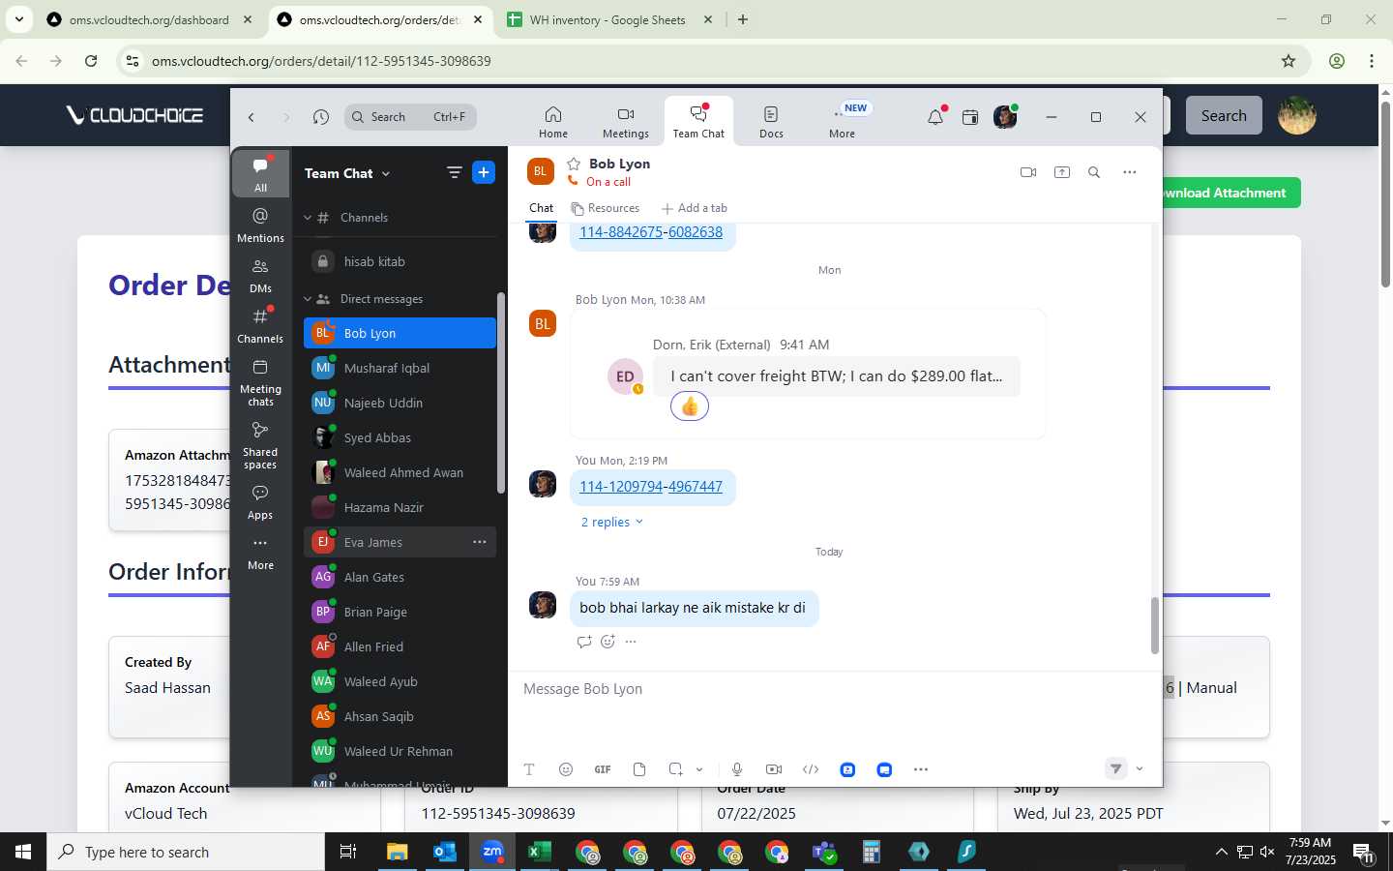This screenshot has height=871, width=1393.
Task: Open Zoom Home tab
Action: pos(553,122)
